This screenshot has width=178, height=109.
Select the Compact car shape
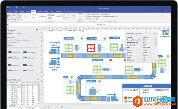coord(14,52)
